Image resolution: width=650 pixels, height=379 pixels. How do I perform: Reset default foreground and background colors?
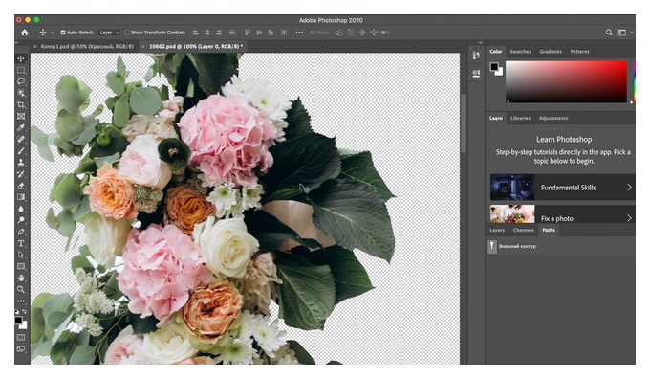[17, 311]
